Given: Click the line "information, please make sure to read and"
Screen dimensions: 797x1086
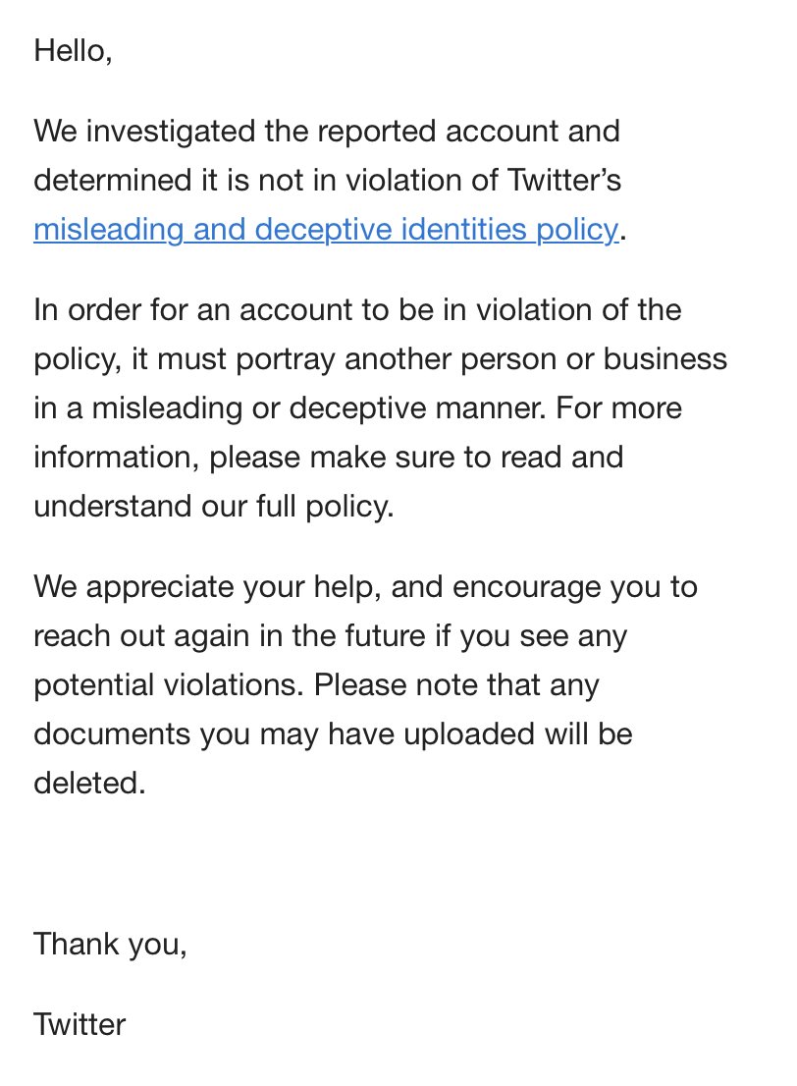Looking at the screenshot, I should point(328,457).
